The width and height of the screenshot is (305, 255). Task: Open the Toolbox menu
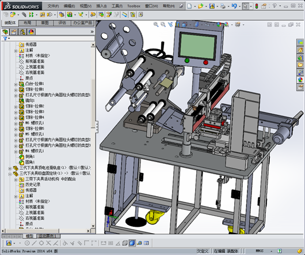coord(134,6)
